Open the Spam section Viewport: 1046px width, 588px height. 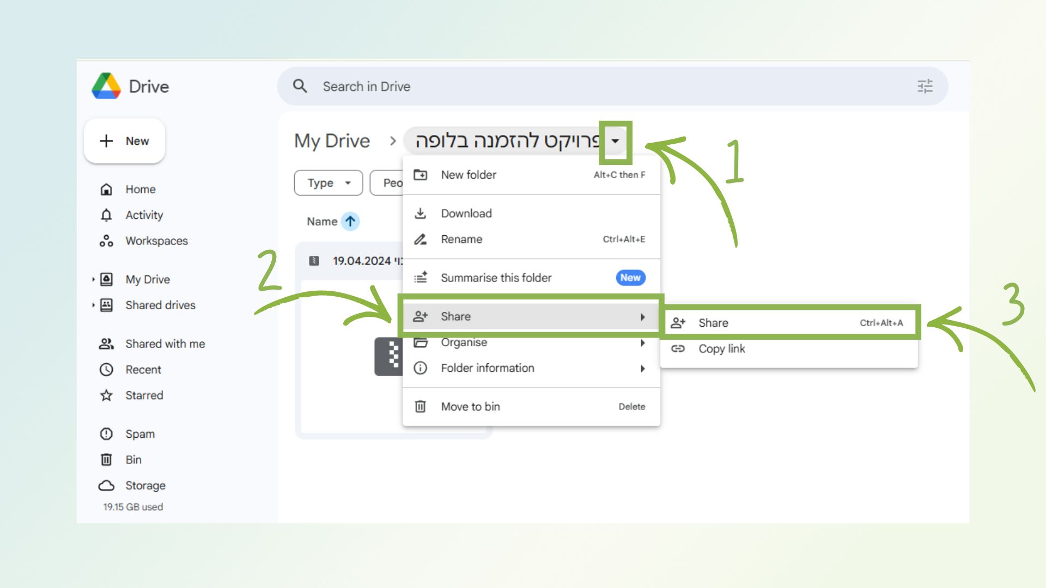(139, 434)
